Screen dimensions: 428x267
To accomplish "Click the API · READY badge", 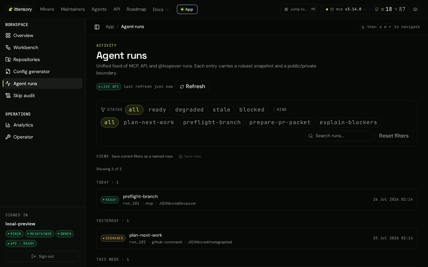I will pyautogui.click(x=21, y=244).
